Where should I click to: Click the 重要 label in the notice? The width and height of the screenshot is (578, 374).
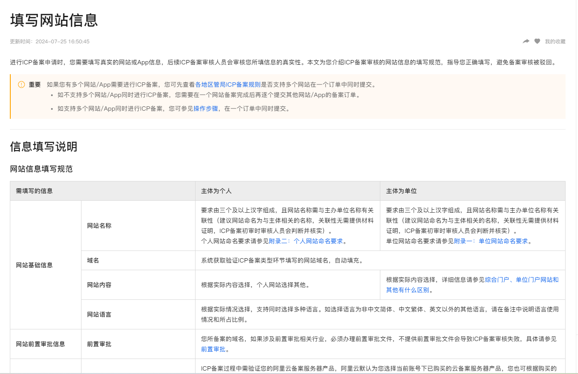click(x=35, y=84)
